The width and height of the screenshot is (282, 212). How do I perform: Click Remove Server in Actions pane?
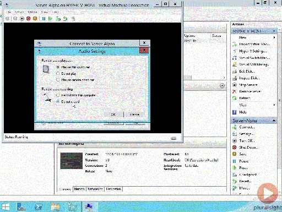click(250, 91)
